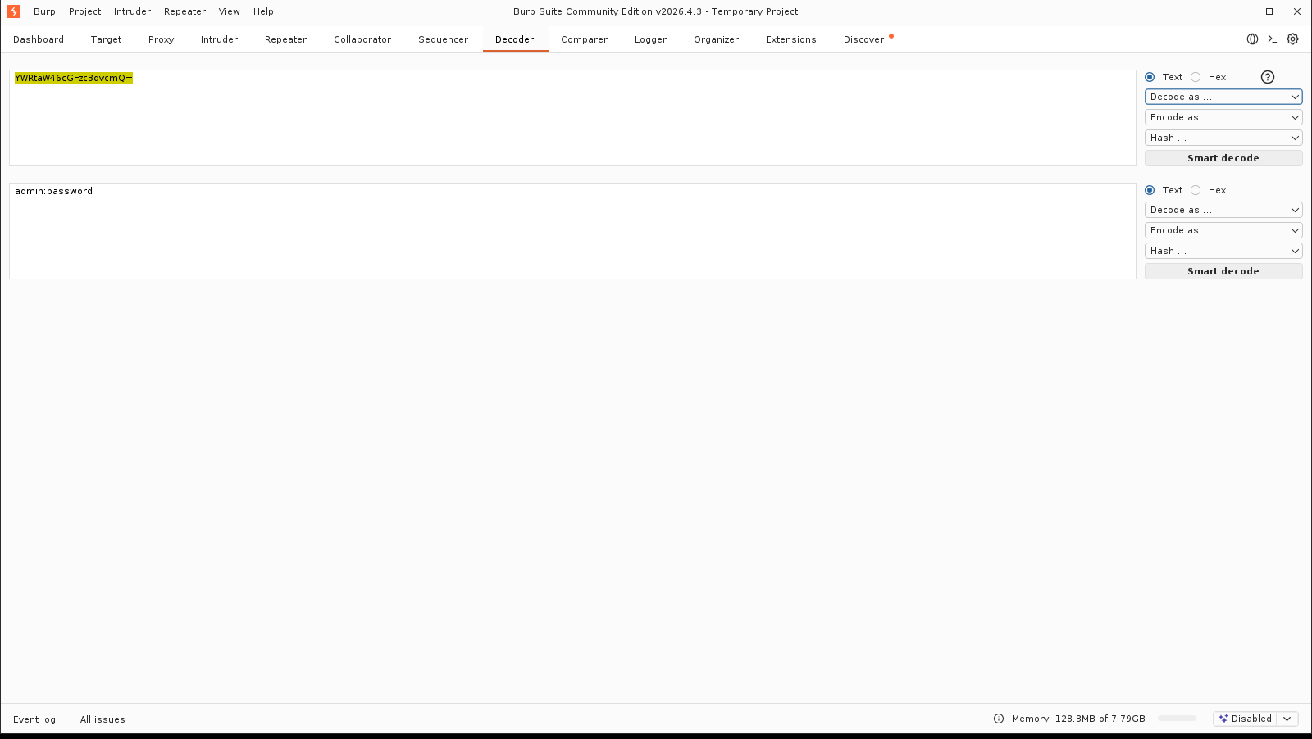Screen dimensions: 1312x739
Task: Select Hex radio for encoded input panel
Action: (x=1196, y=77)
